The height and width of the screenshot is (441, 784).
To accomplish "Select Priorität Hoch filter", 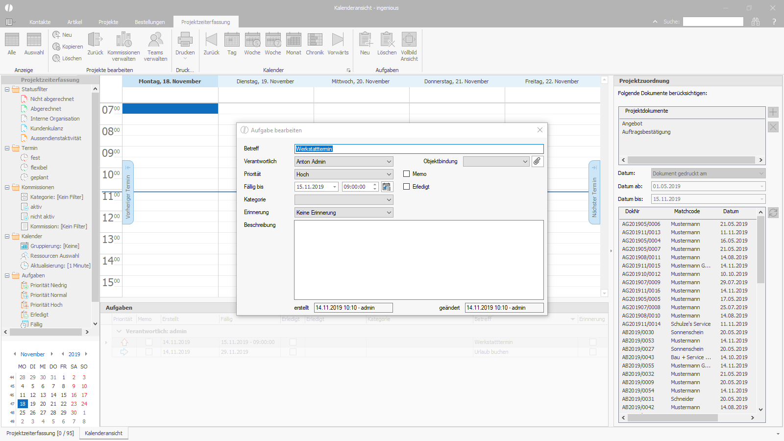I will [x=46, y=305].
